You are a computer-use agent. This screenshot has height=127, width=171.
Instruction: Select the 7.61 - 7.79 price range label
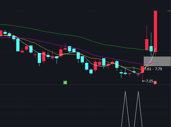(x=153, y=69)
